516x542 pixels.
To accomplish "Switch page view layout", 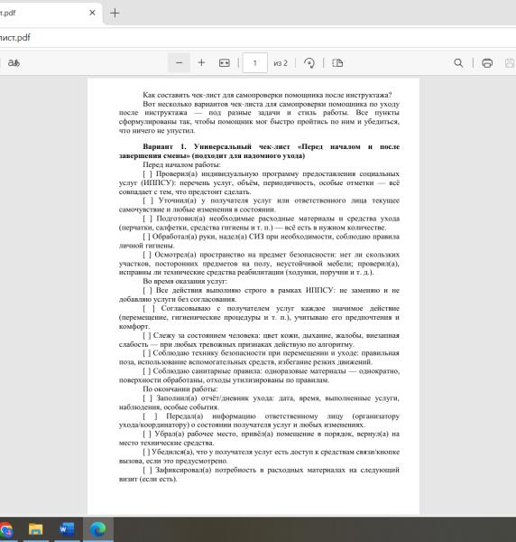I will tap(337, 63).
